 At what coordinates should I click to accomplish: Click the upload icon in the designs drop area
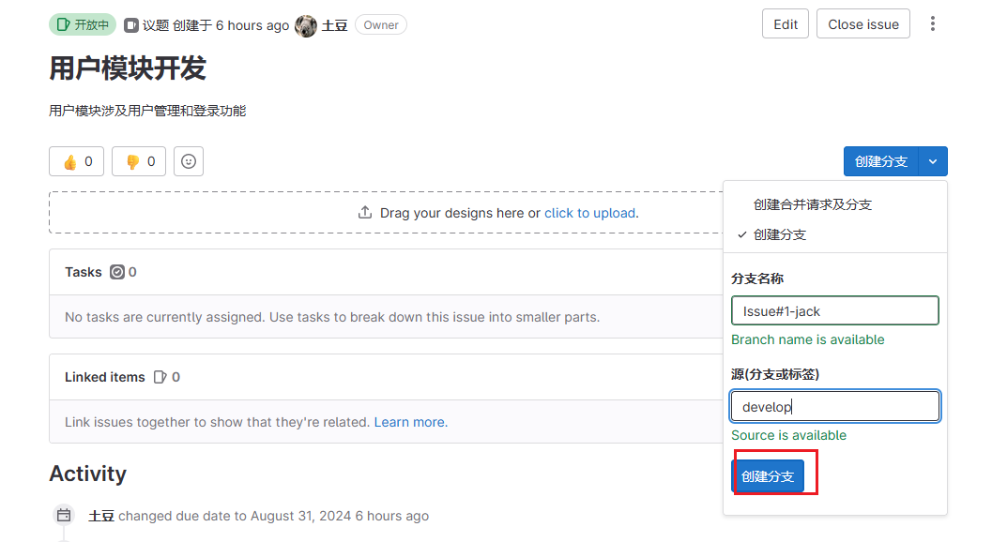tap(365, 213)
